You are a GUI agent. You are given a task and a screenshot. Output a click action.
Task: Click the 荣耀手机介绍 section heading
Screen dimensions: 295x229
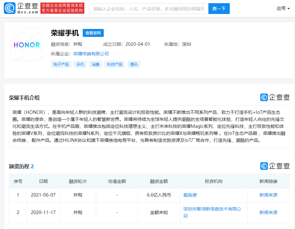[24, 98]
